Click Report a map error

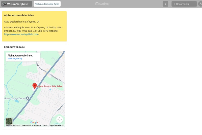point(57,125)
